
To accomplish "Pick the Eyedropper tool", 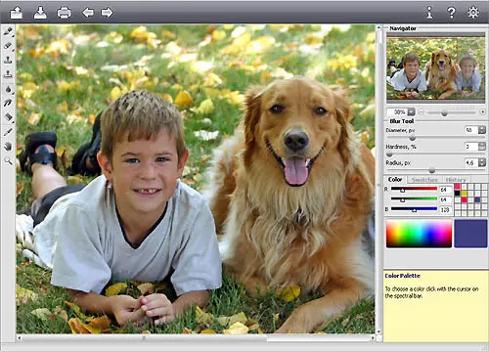I will point(8,132).
